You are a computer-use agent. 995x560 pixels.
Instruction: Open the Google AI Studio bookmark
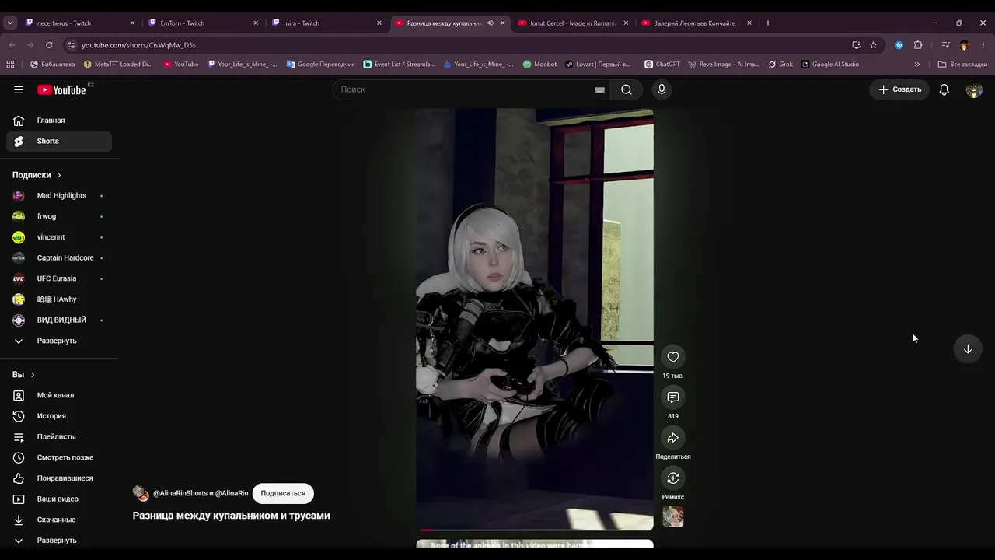pyautogui.click(x=830, y=65)
